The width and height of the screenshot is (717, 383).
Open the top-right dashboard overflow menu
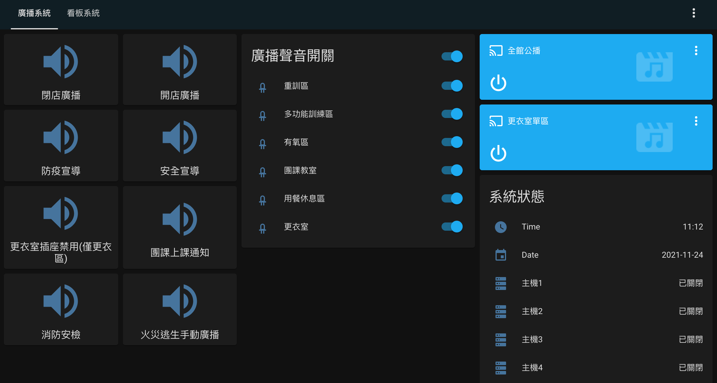pyautogui.click(x=694, y=13)
